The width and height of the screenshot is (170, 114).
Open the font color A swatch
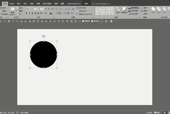51,13
